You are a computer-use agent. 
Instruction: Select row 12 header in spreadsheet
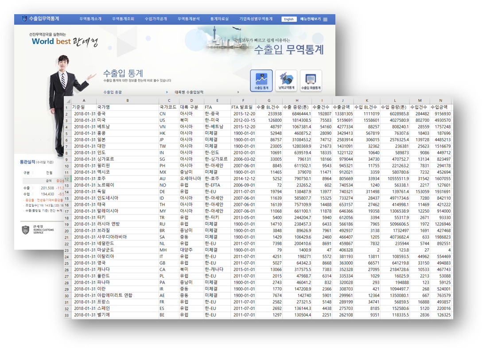68,179
